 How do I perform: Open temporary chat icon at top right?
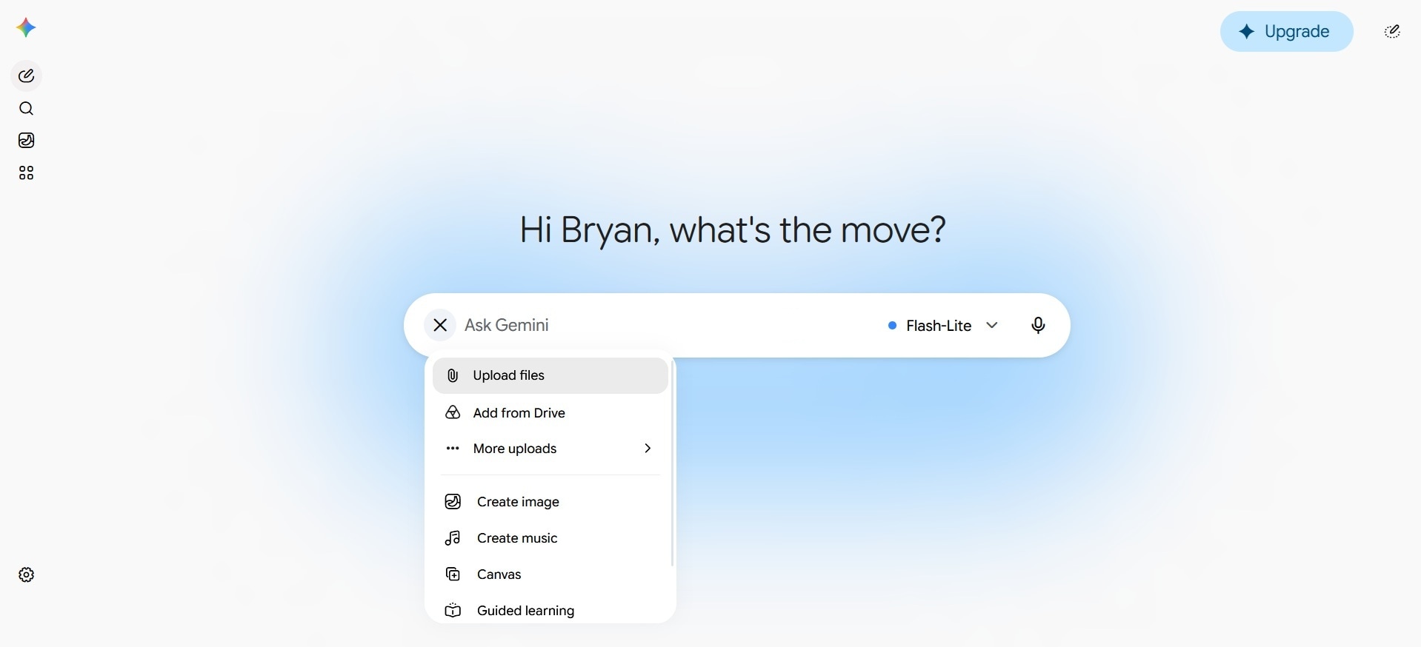(x=1392, y=31)
